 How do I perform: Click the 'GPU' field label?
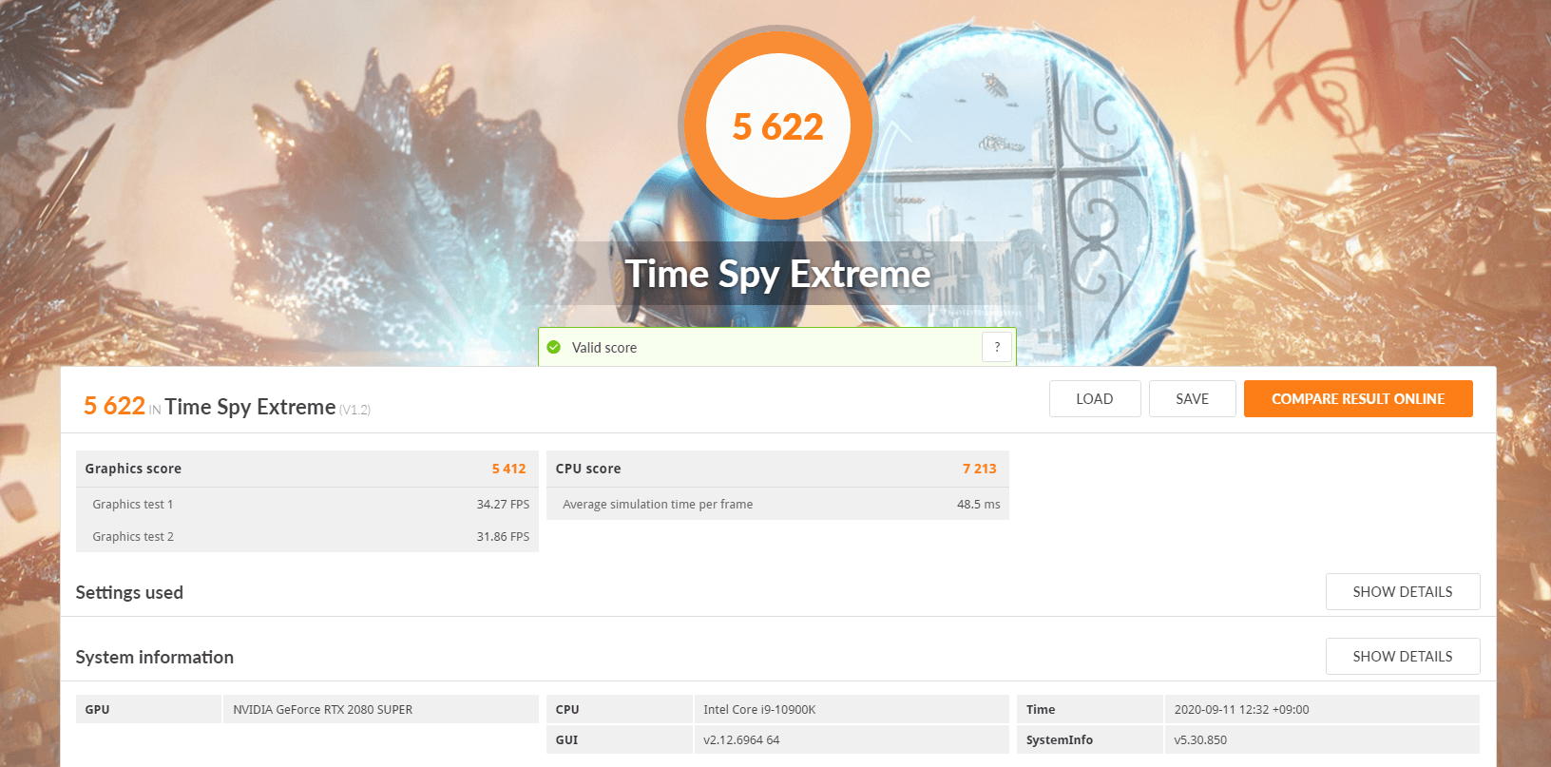pyautogui.click(x=97, y=710)
